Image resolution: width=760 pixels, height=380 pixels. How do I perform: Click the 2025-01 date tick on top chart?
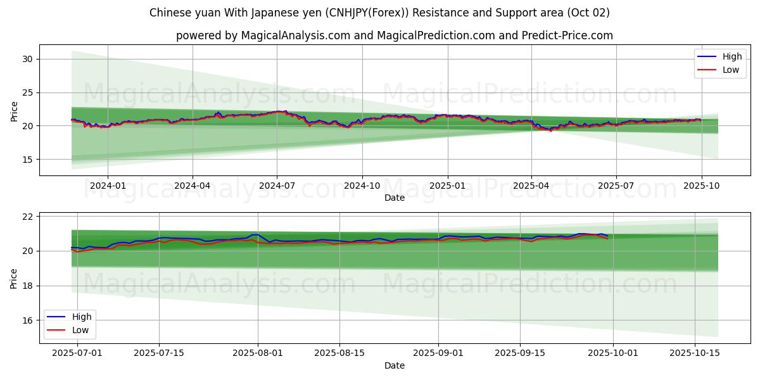(447, 186)
